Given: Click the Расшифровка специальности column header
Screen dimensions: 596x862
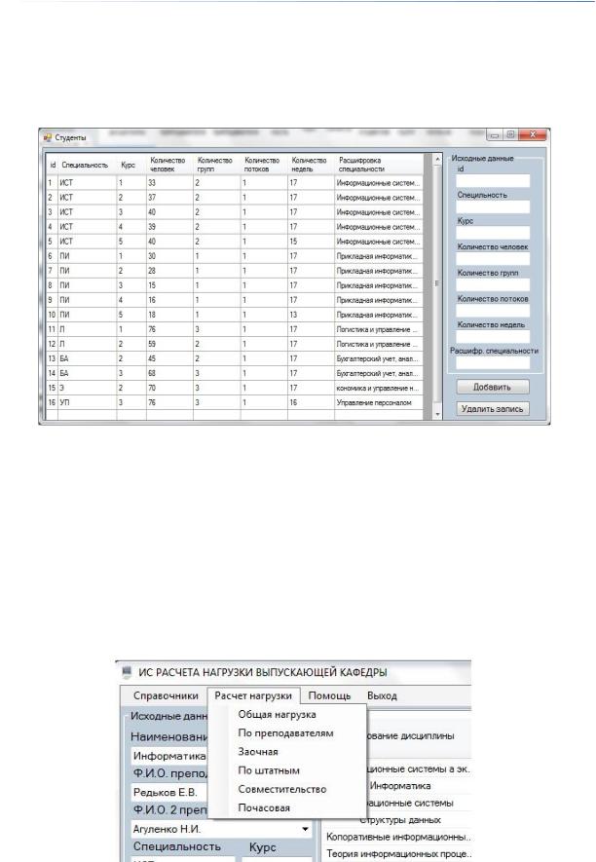Looking at the screenshot, I should [x=379, y=165].
